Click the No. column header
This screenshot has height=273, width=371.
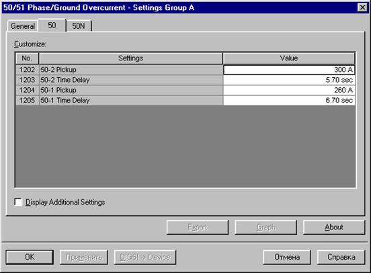point(27,58)
